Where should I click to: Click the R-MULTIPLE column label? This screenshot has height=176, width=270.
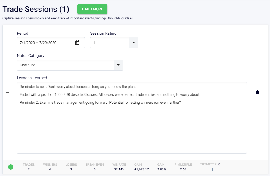(183, 165)
